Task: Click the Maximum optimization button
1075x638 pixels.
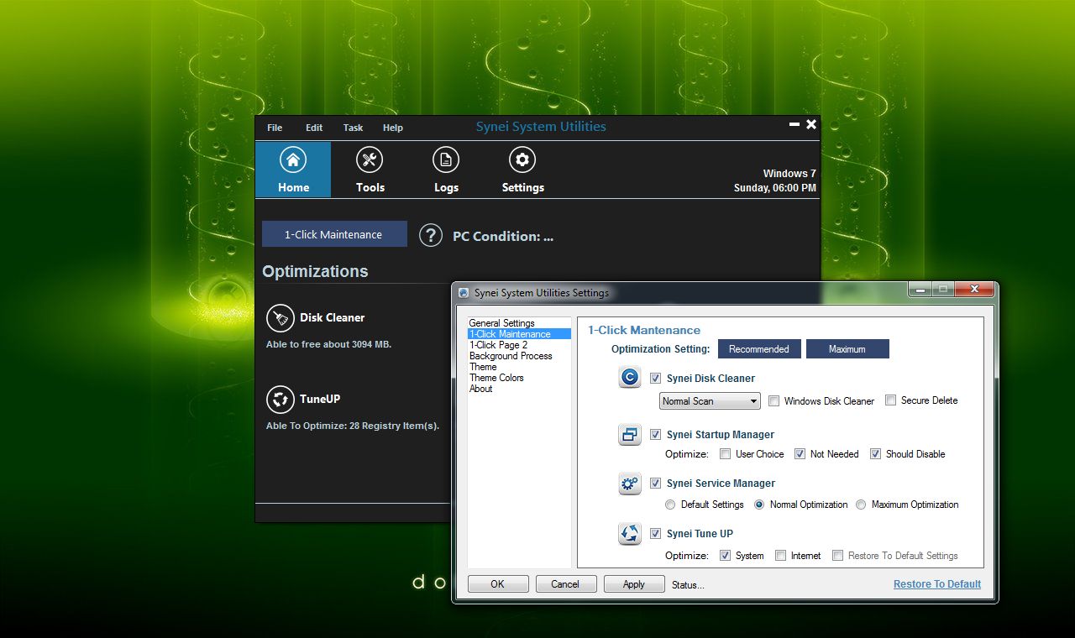Action: [x=847, y=349]
